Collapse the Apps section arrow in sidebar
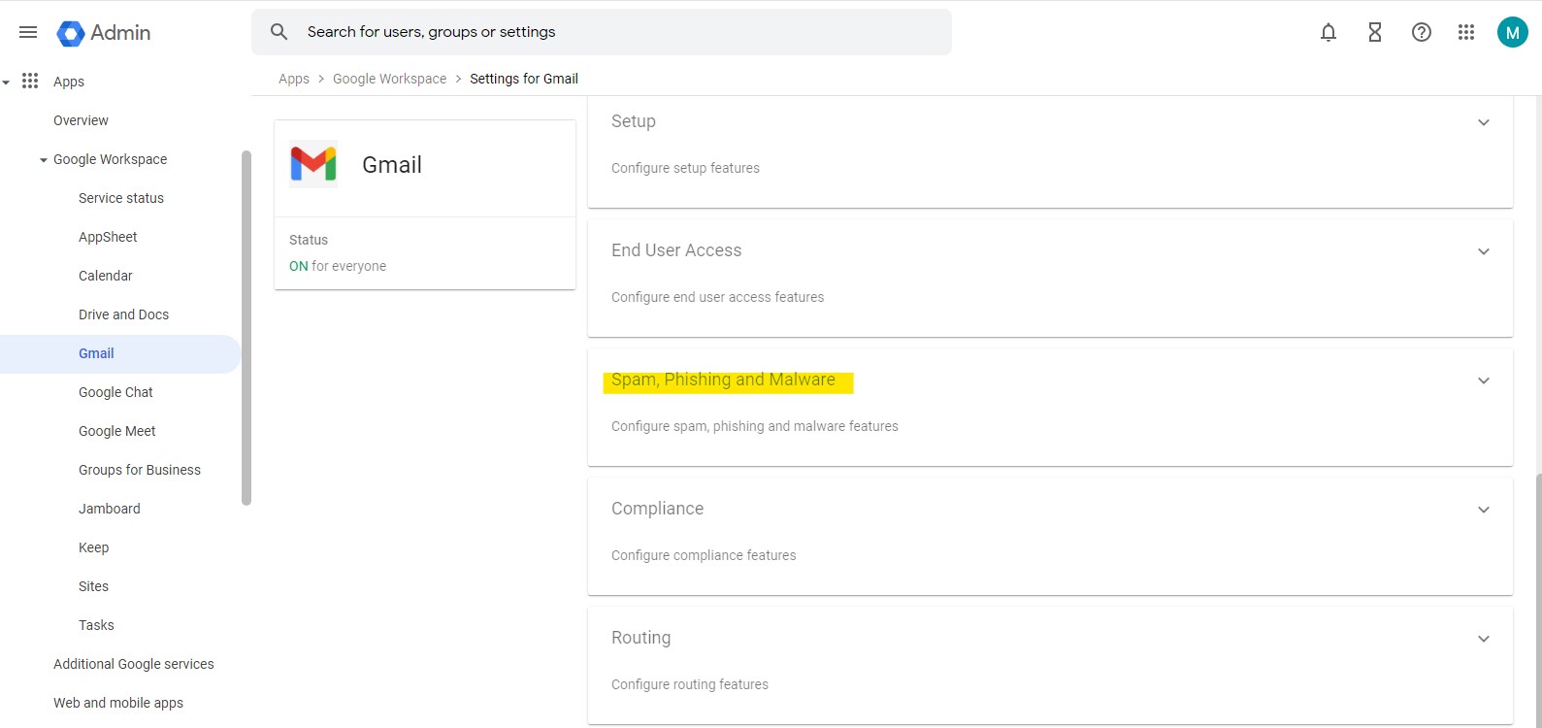The image size is (1542, 728). (6, 83)
